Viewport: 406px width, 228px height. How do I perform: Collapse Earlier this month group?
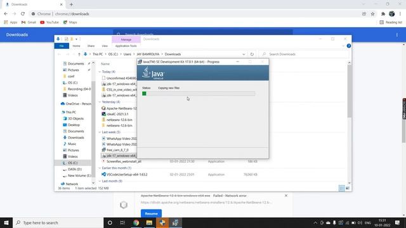100,168
